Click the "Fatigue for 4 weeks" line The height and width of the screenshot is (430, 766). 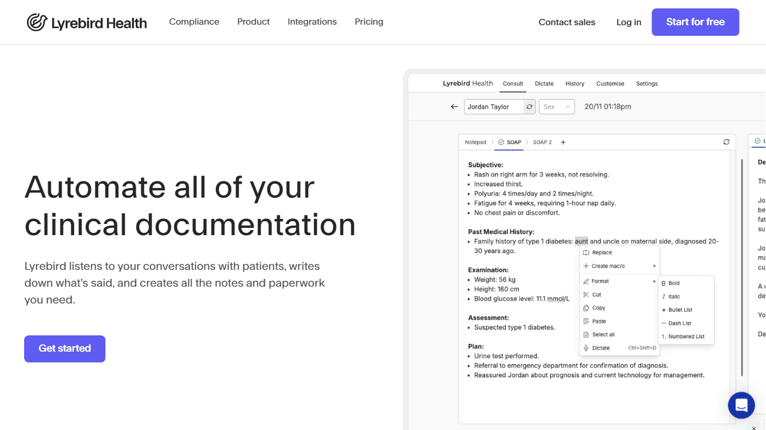pos(544,203)
